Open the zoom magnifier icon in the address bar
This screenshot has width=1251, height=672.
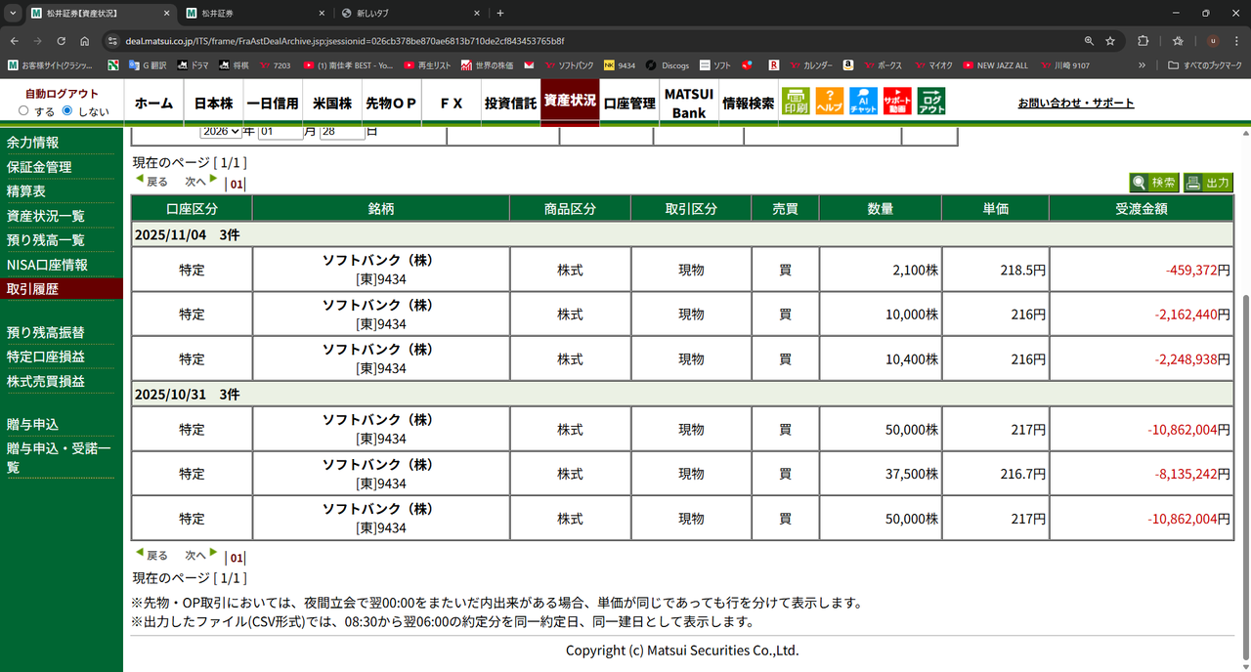coord(1089,41)
